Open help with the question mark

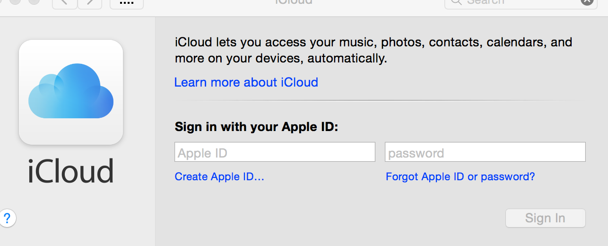coord(7,218)
